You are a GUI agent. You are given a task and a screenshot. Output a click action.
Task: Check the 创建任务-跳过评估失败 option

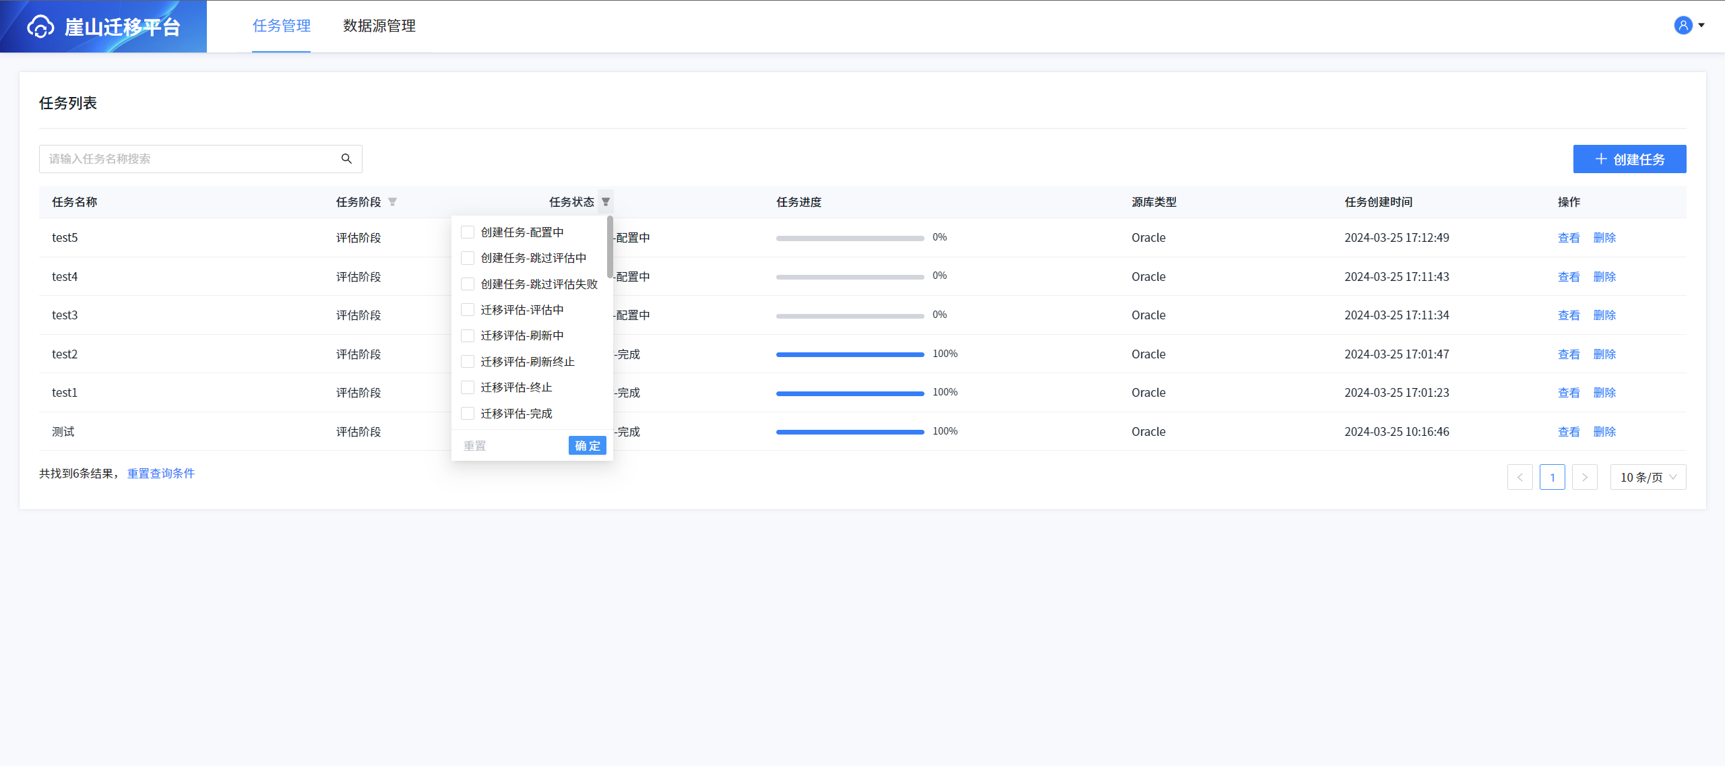(468, 284)
